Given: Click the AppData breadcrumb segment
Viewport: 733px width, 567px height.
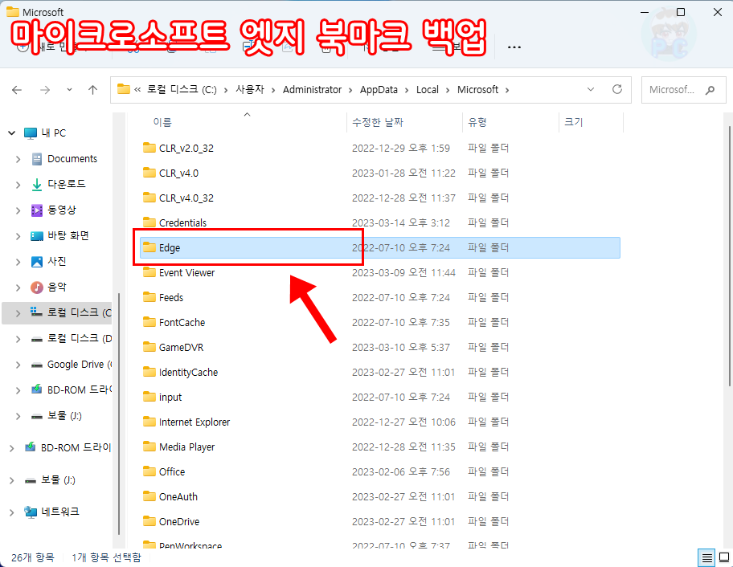Looking at the screenshot, I should tap(379, 90).
